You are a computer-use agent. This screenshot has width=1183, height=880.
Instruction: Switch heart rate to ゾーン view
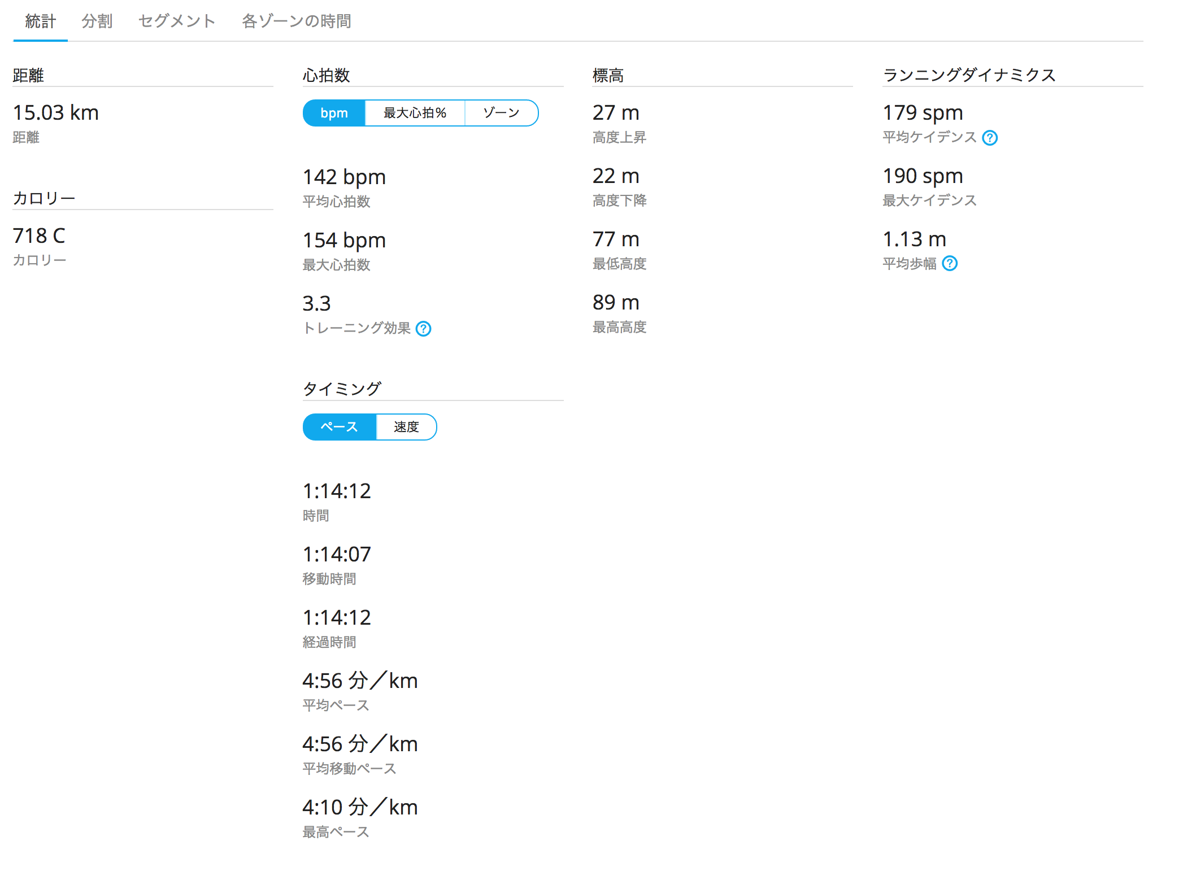(x=502, y=113)
